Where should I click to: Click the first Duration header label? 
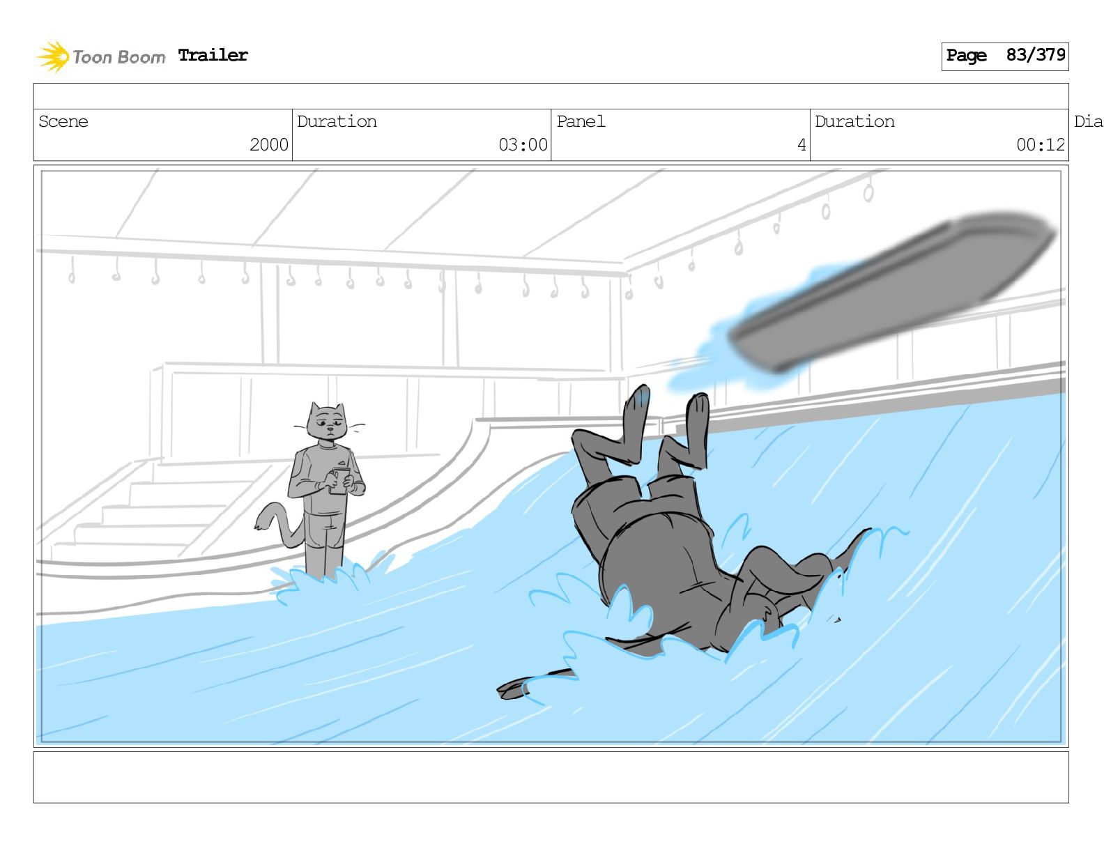point(337,121)
